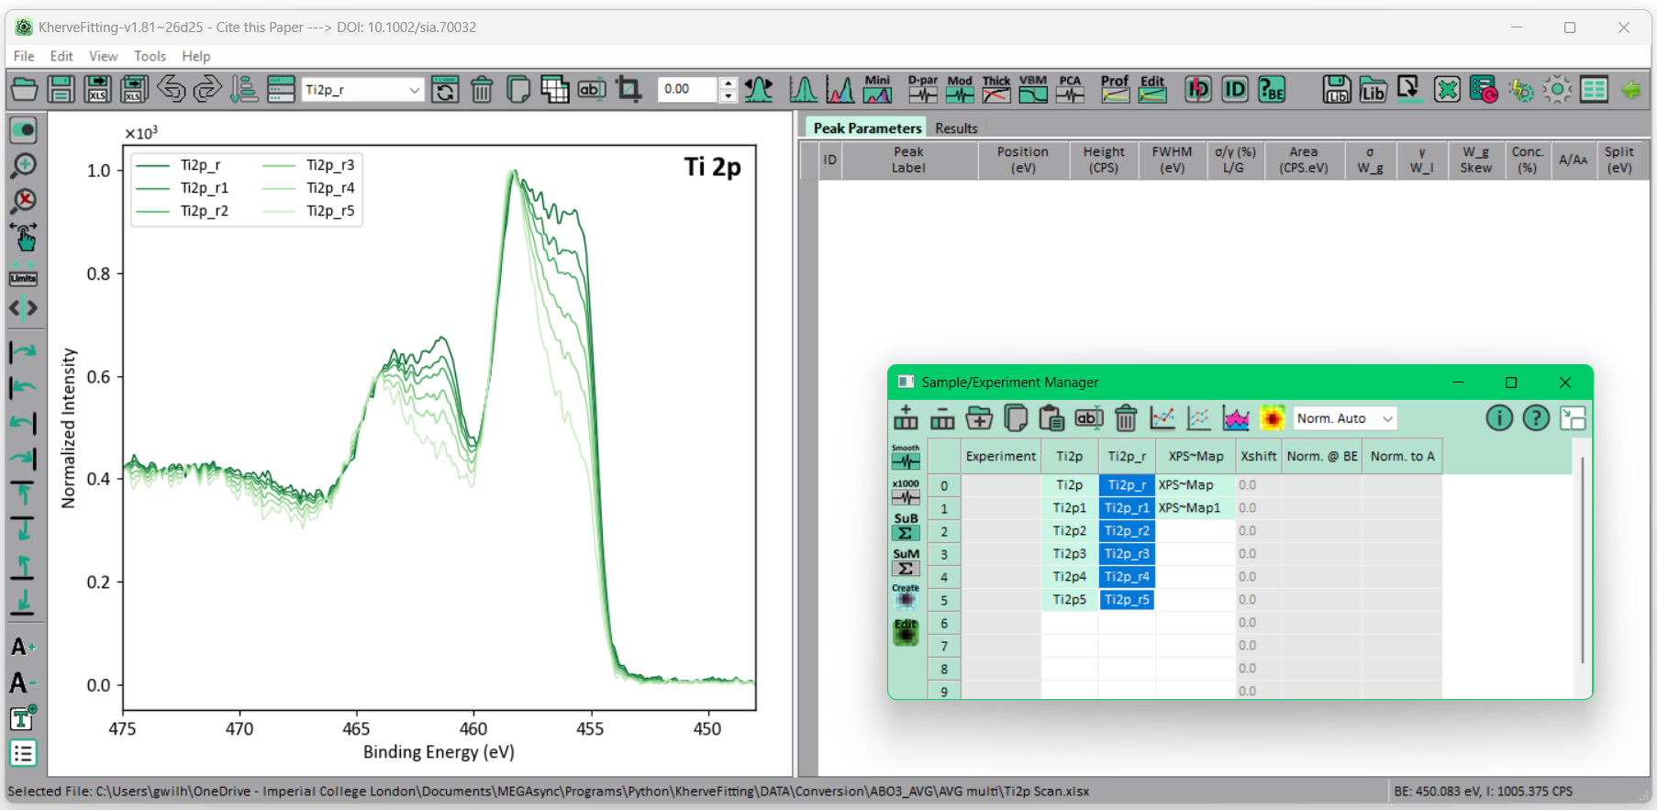Open the Mini plot tool

(878, 89)
